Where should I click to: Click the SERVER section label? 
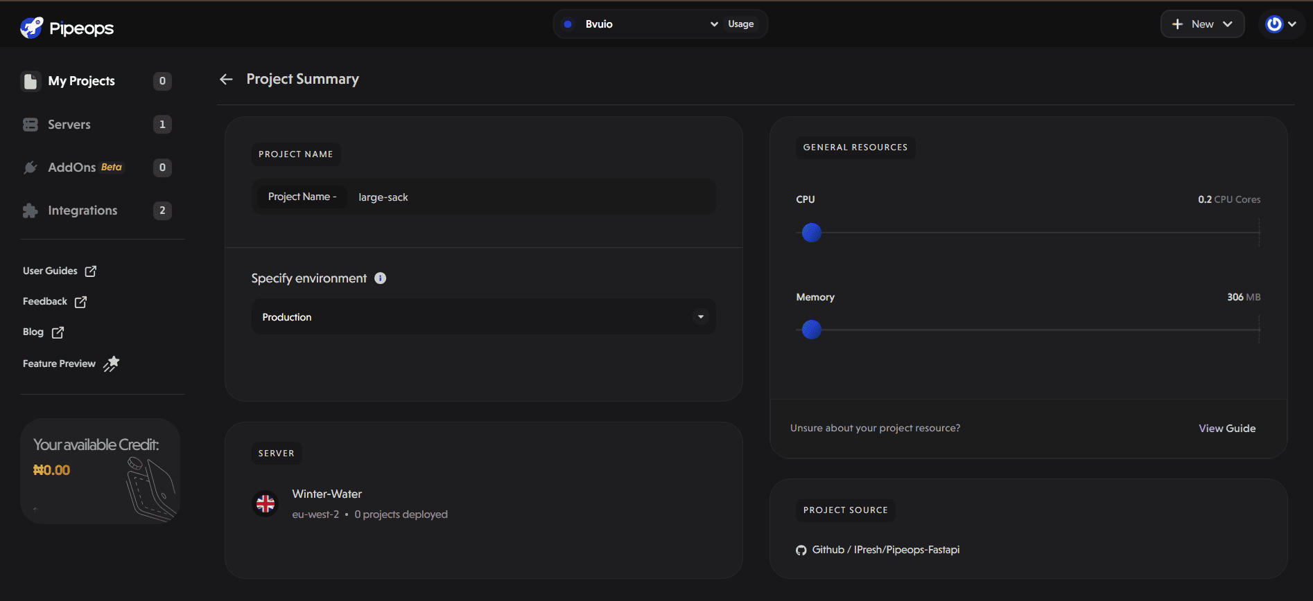point(277,454)
